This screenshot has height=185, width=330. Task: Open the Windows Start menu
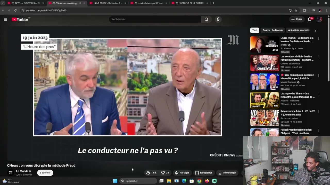[115, 181]
